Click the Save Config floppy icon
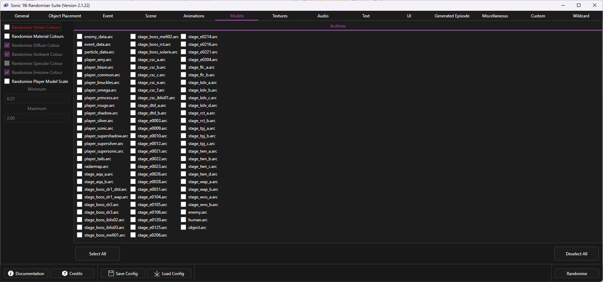 111,273
